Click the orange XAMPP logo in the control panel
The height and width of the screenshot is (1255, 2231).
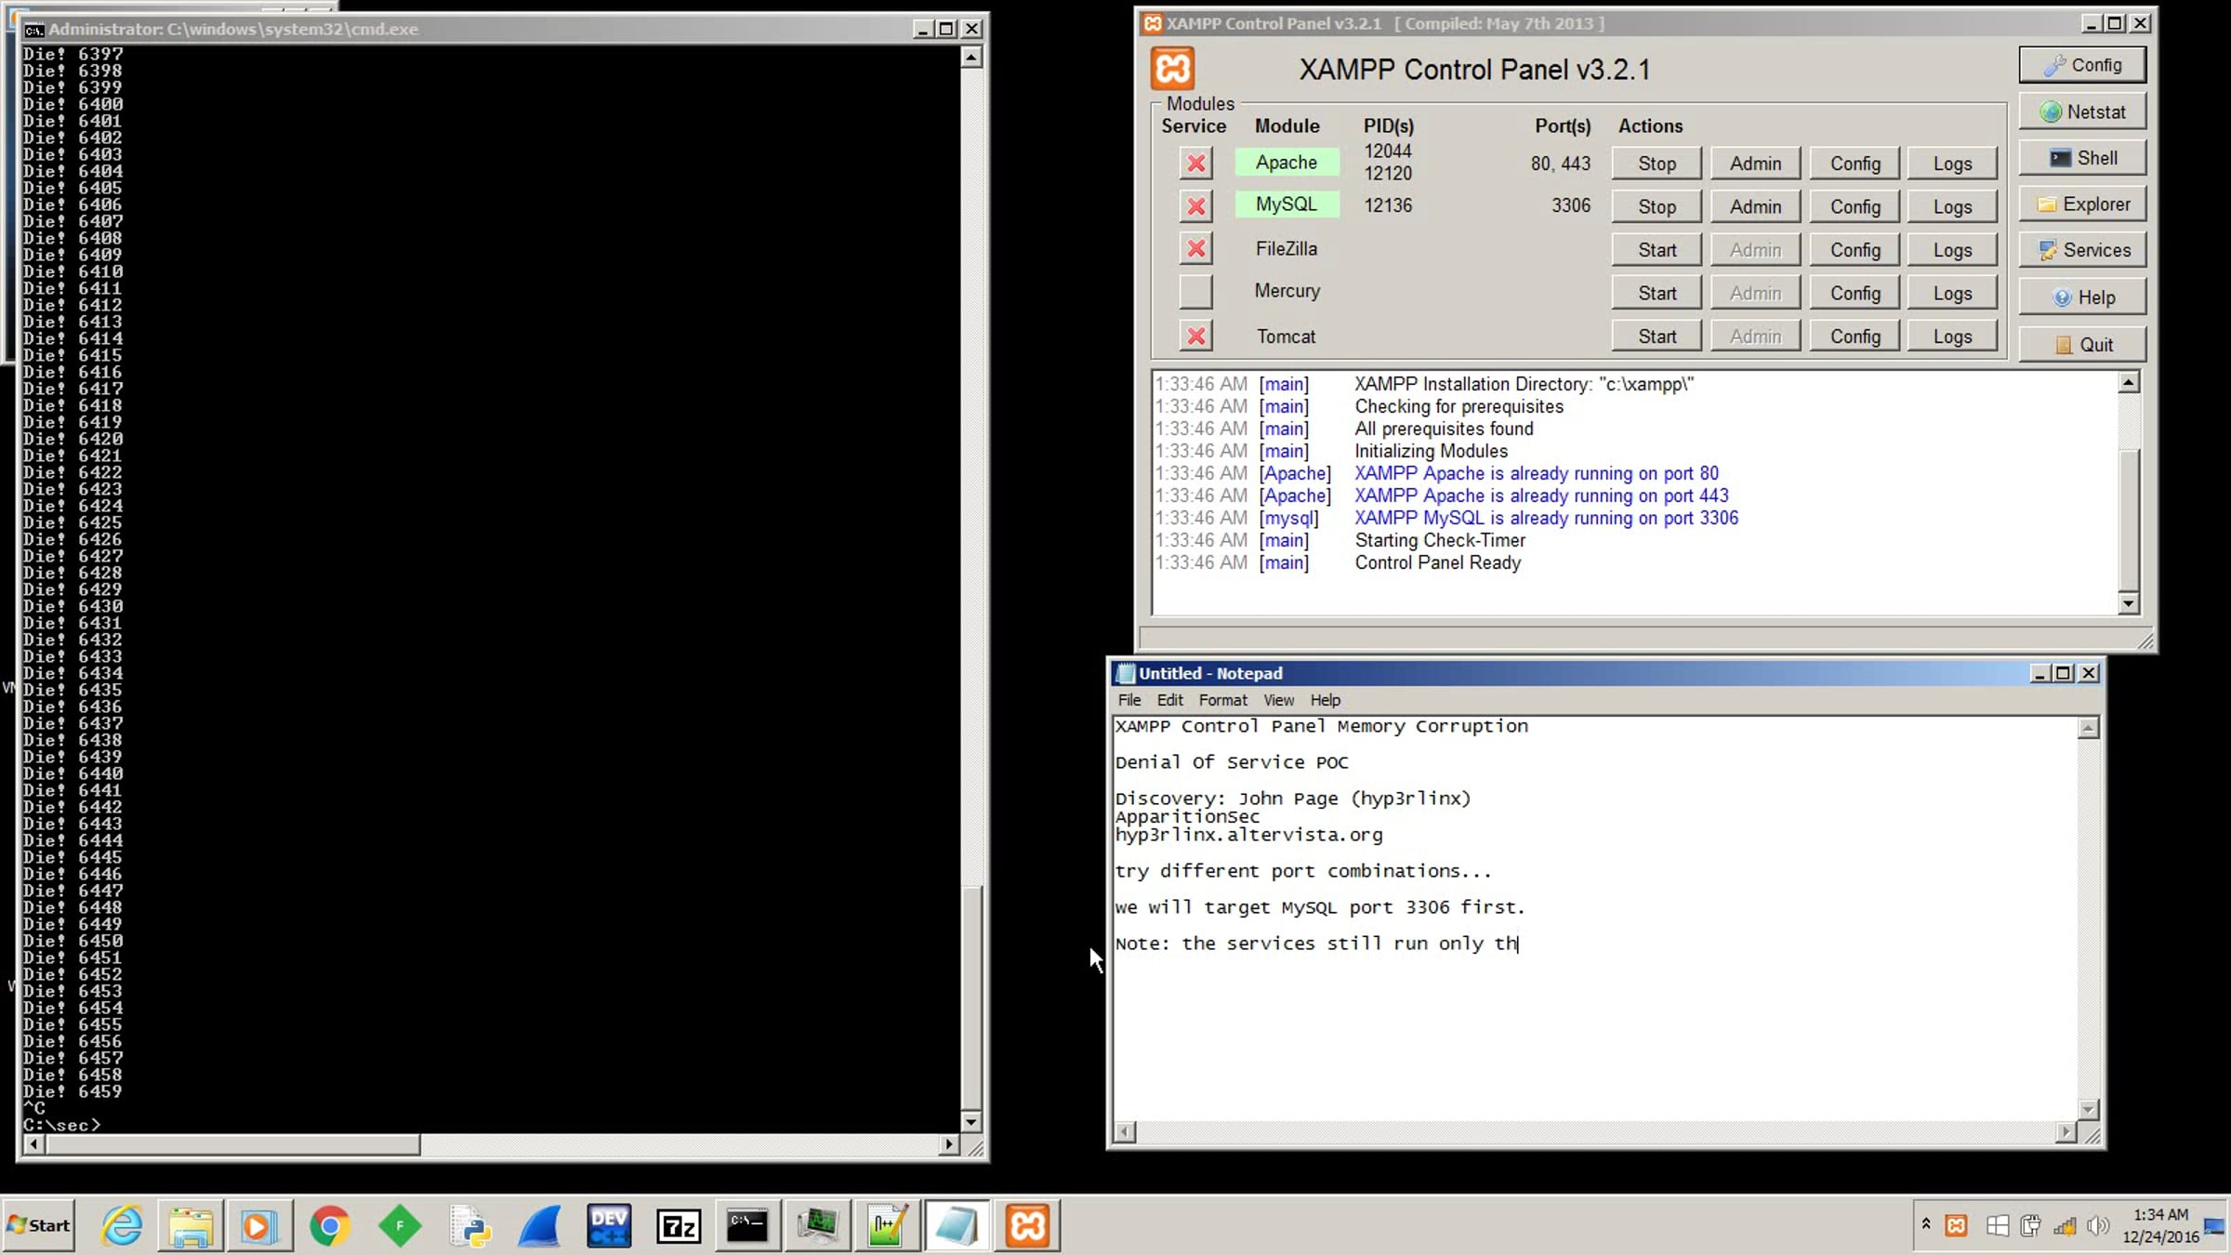tap(1172, 68)
